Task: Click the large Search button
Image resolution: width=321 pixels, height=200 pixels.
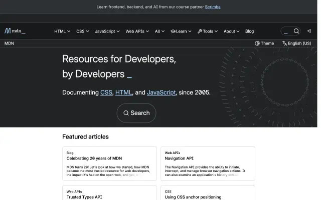Action: pos(136,113)
